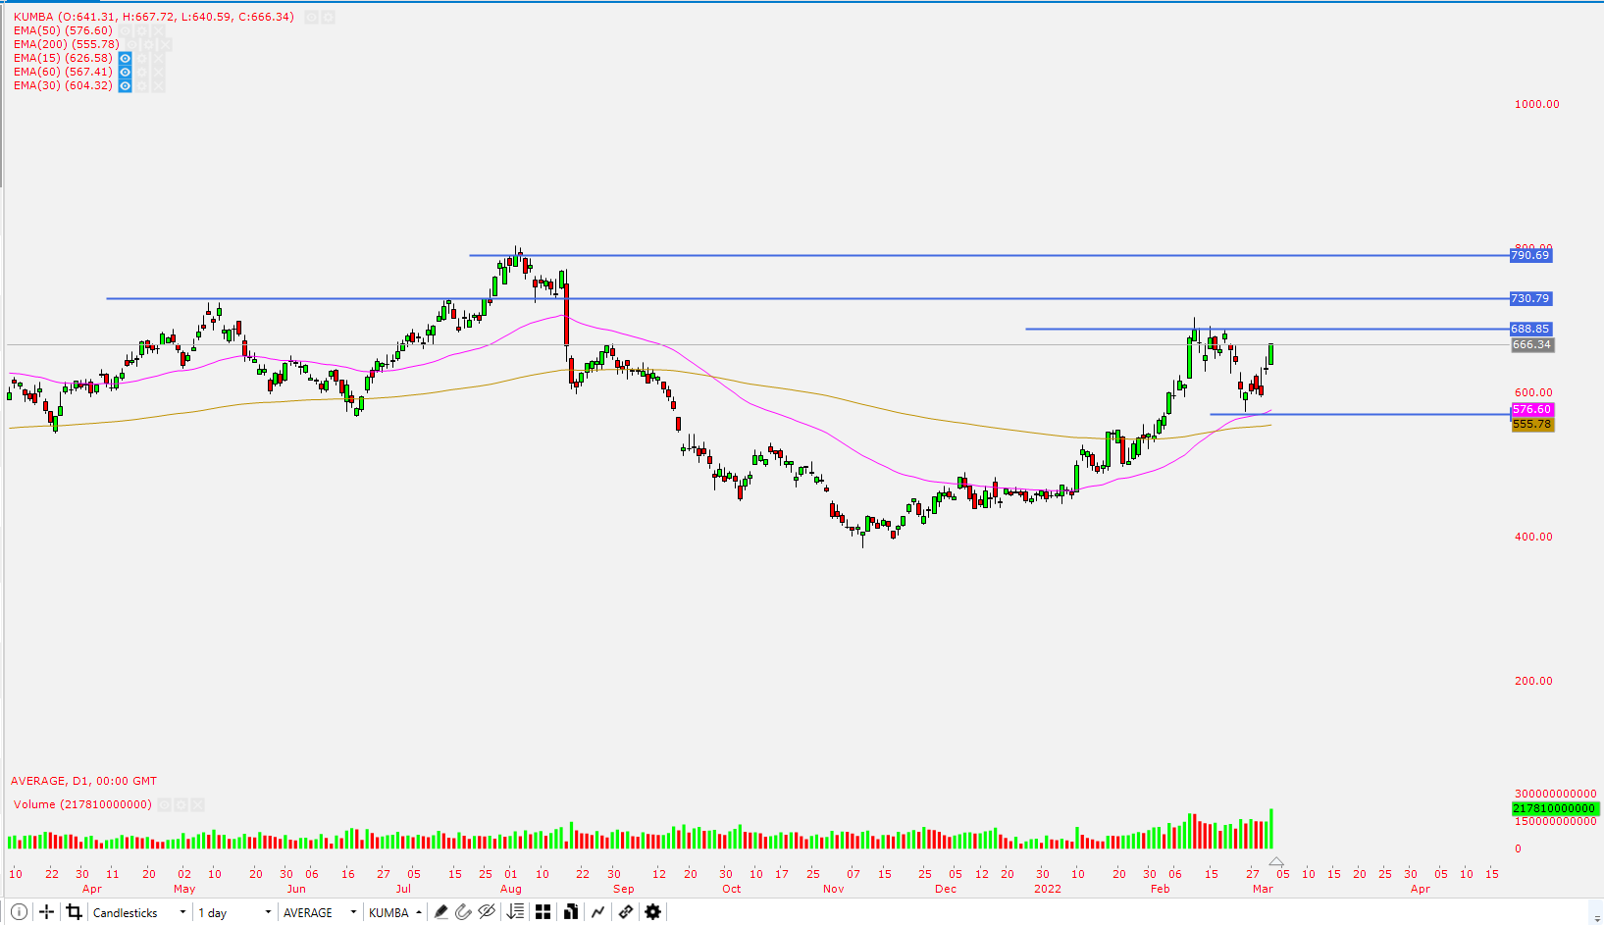Open the grid layout selector icon
This screenshot has height=925, width=1604.
[x=543, y=912]
